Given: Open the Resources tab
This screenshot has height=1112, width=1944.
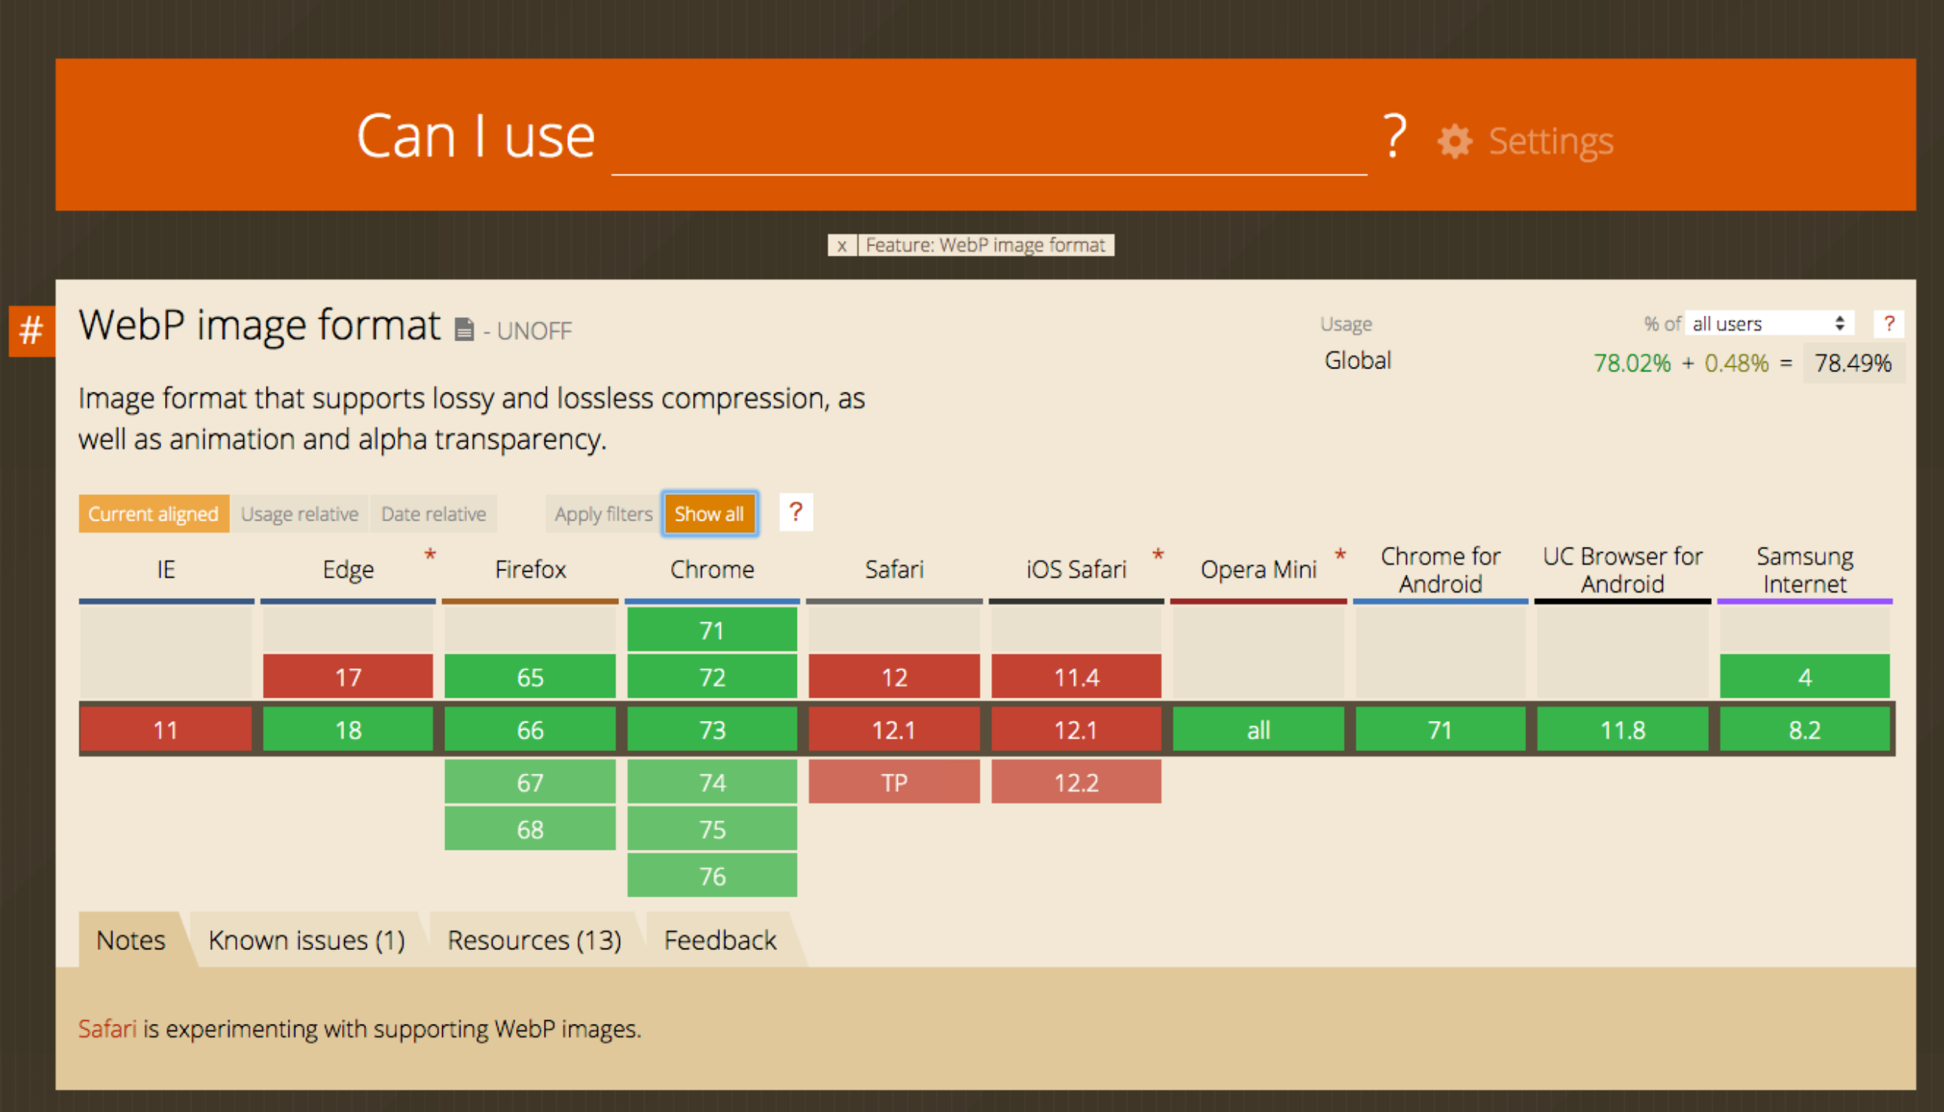Looking at the screenshot, I should pyautogui.click(x=534, y=940).
